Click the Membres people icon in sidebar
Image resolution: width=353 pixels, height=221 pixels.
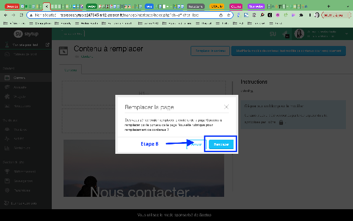point(7,130)
